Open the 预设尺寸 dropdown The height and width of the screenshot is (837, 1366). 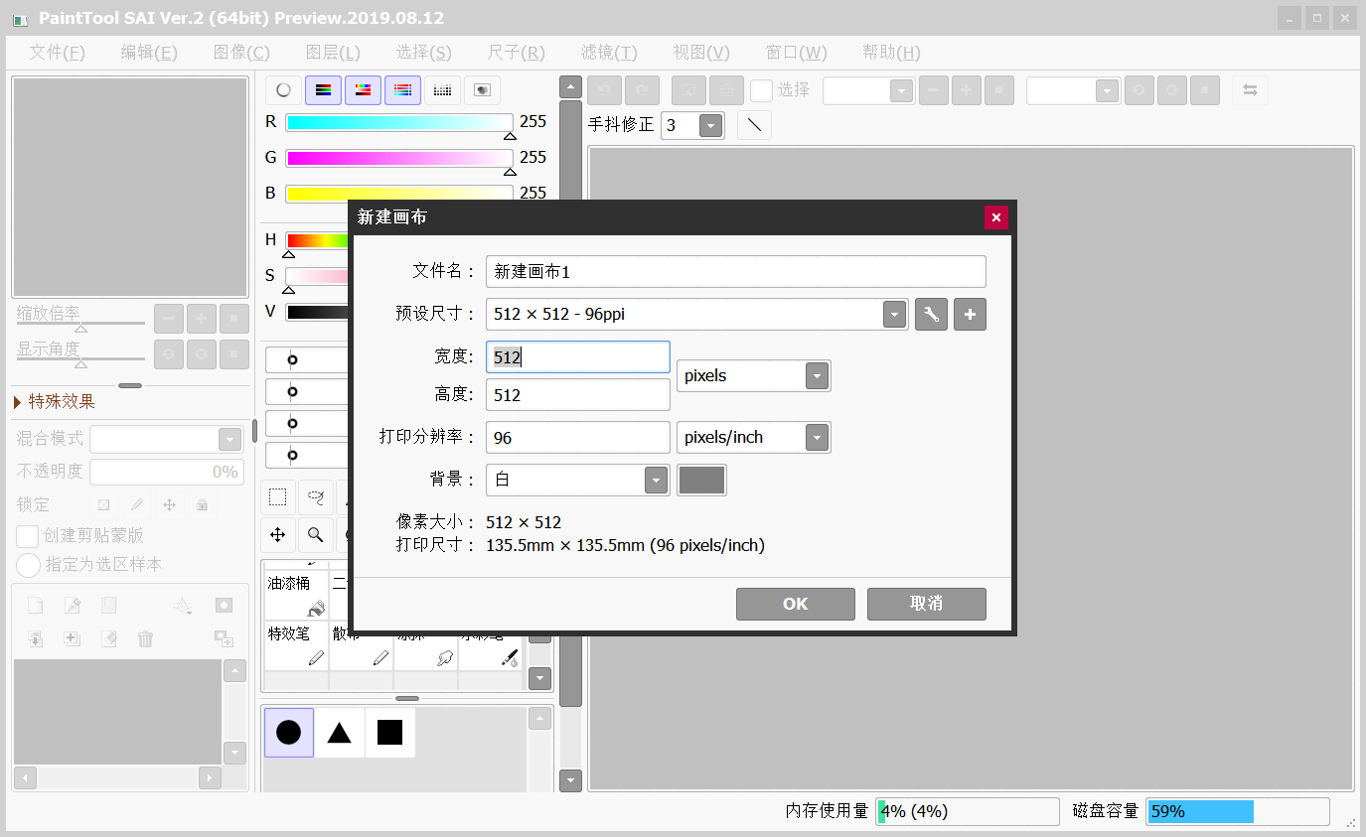coord(895,315)
